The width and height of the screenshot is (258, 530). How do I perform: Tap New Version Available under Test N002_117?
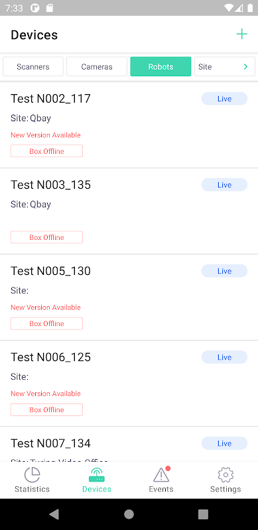pos(46,135)
